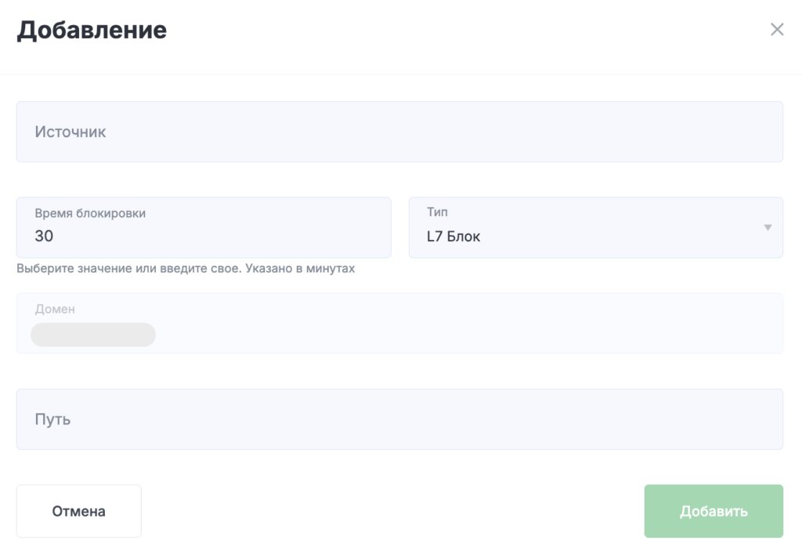Click the Источник input field
Screen dimensions: 802x551
pyautogui.click(x=399, y=131)
